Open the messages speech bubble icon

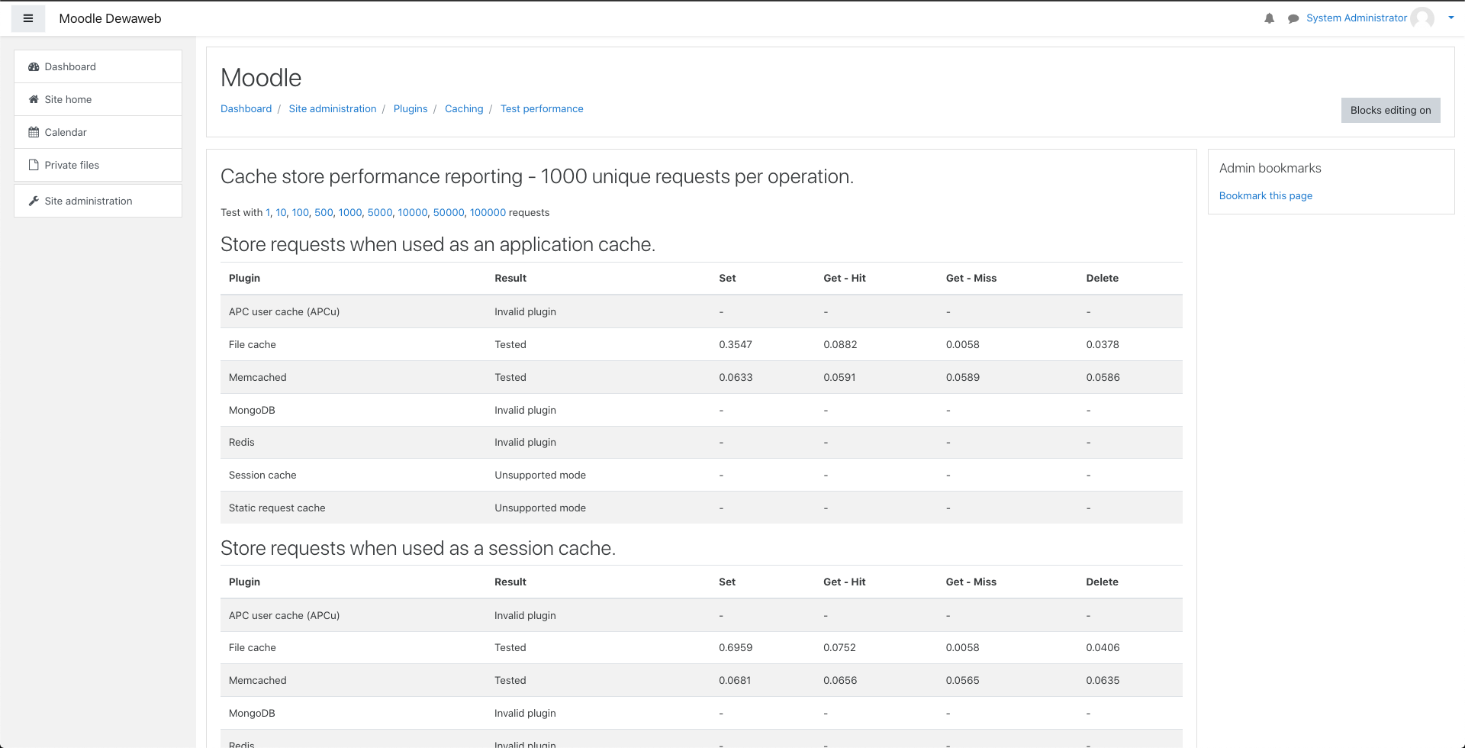coord(1293,18)
